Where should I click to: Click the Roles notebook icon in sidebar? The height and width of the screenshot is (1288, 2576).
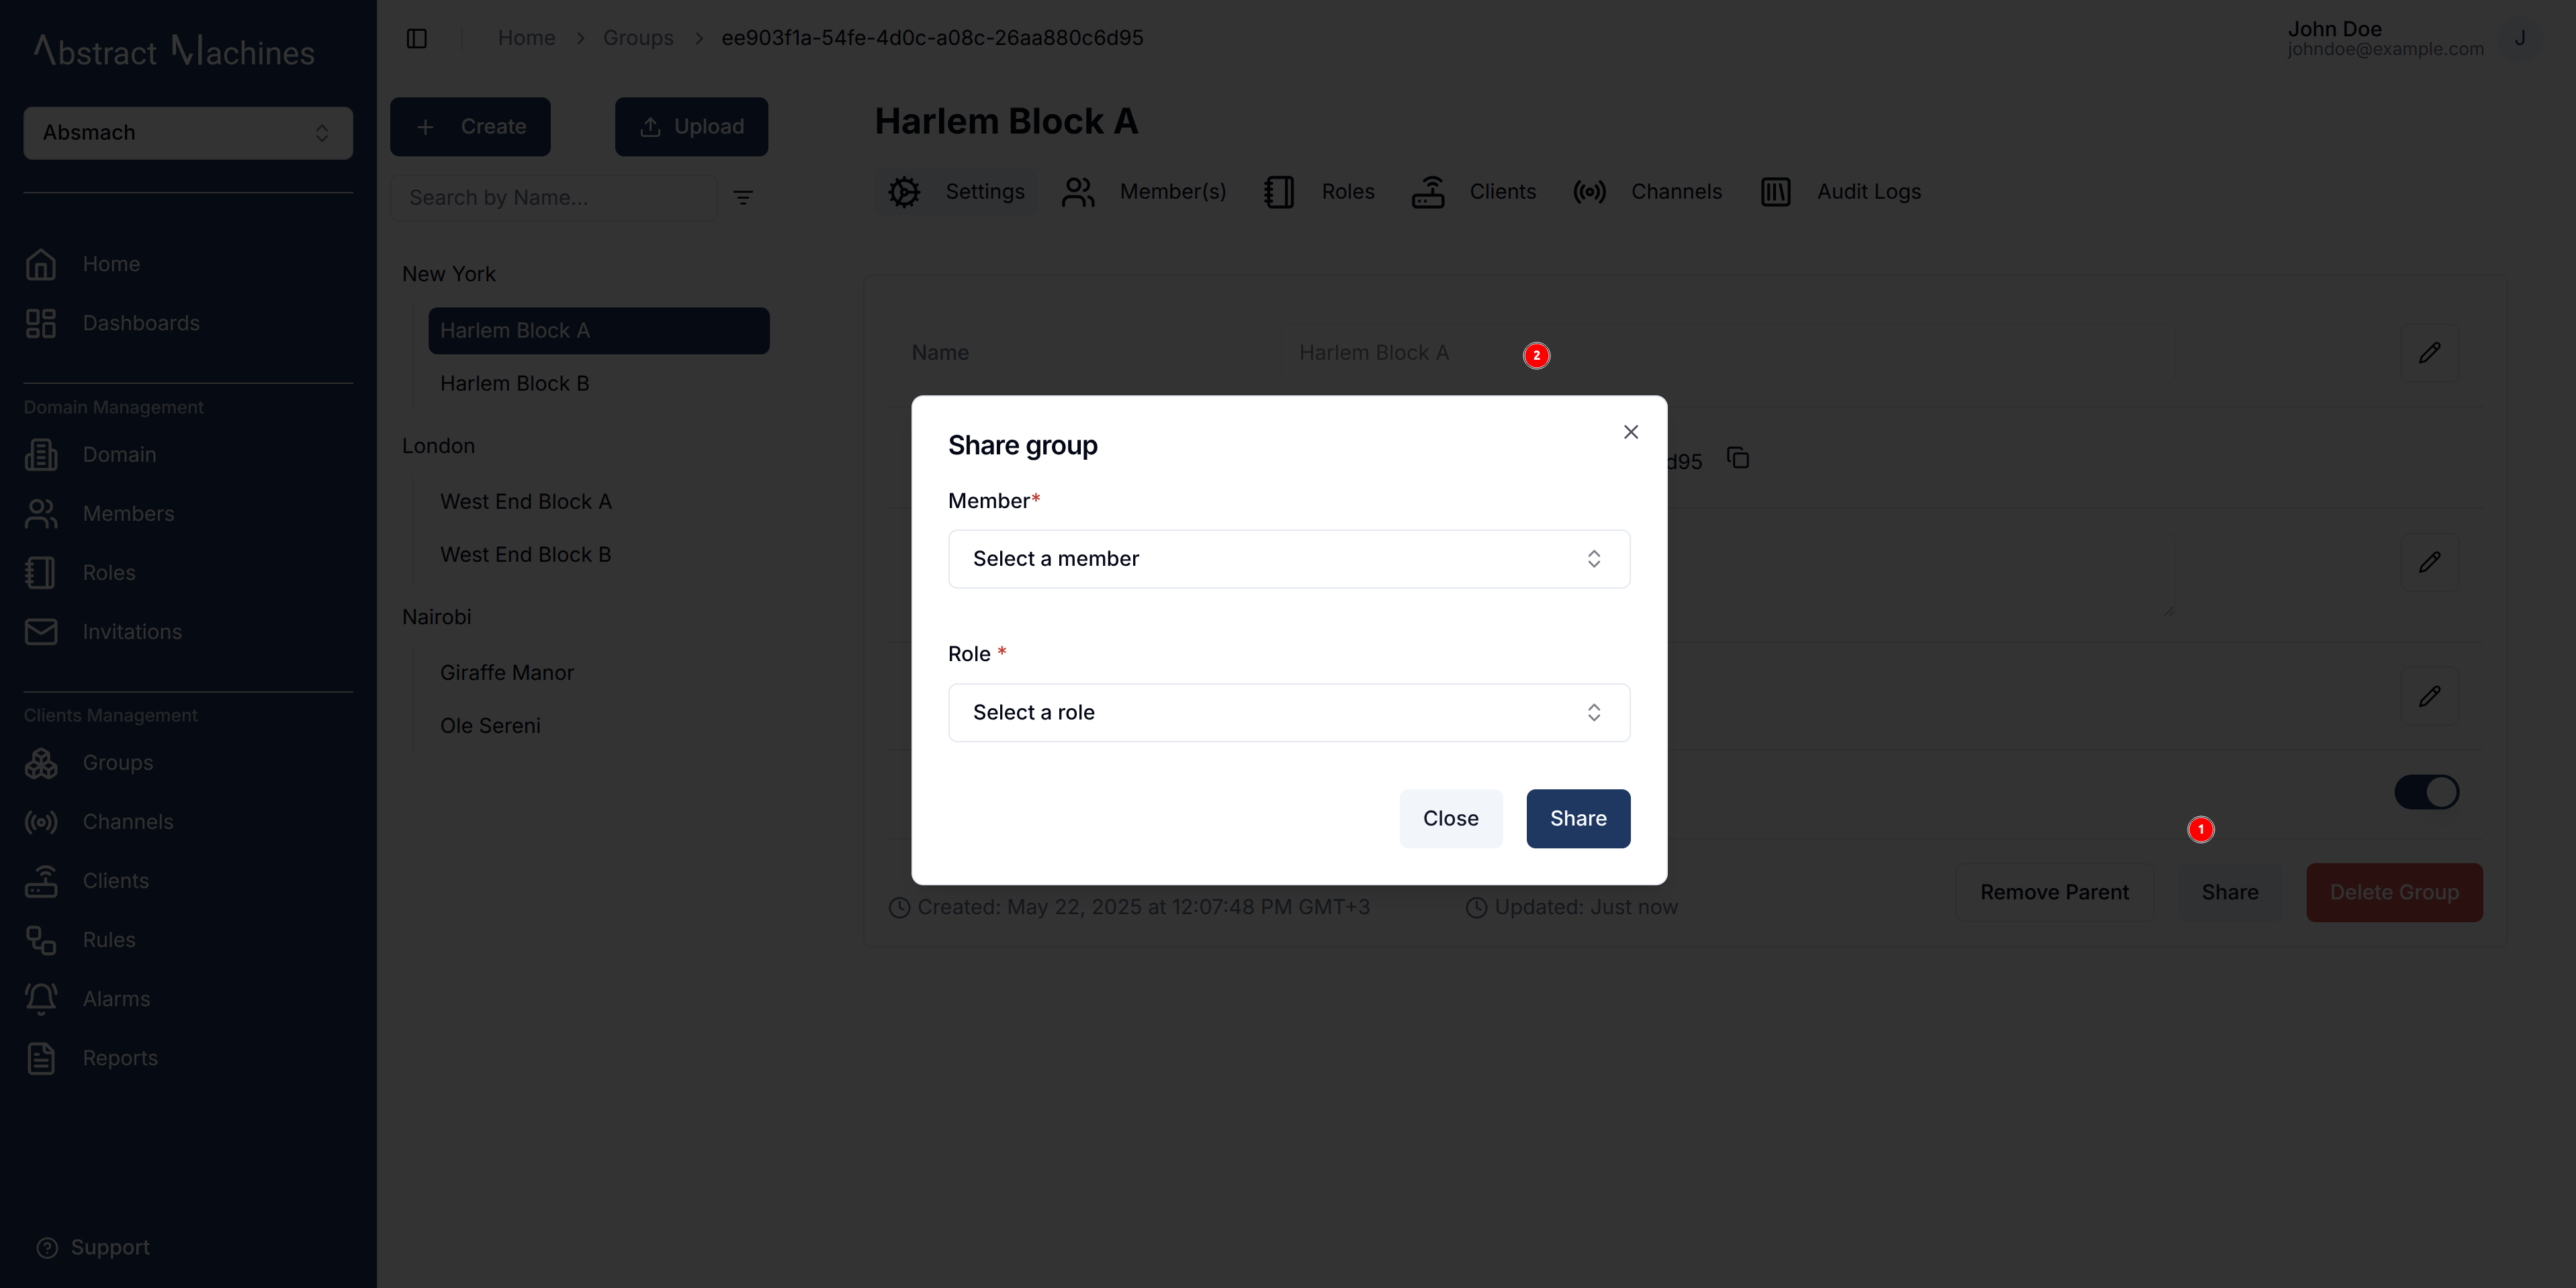coord(41,573)
